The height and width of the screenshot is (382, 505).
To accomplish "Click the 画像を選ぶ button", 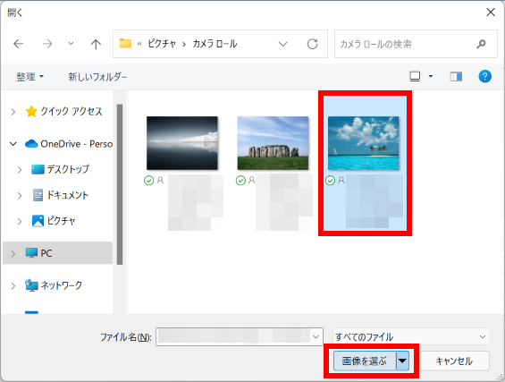I will click(365, 361).
